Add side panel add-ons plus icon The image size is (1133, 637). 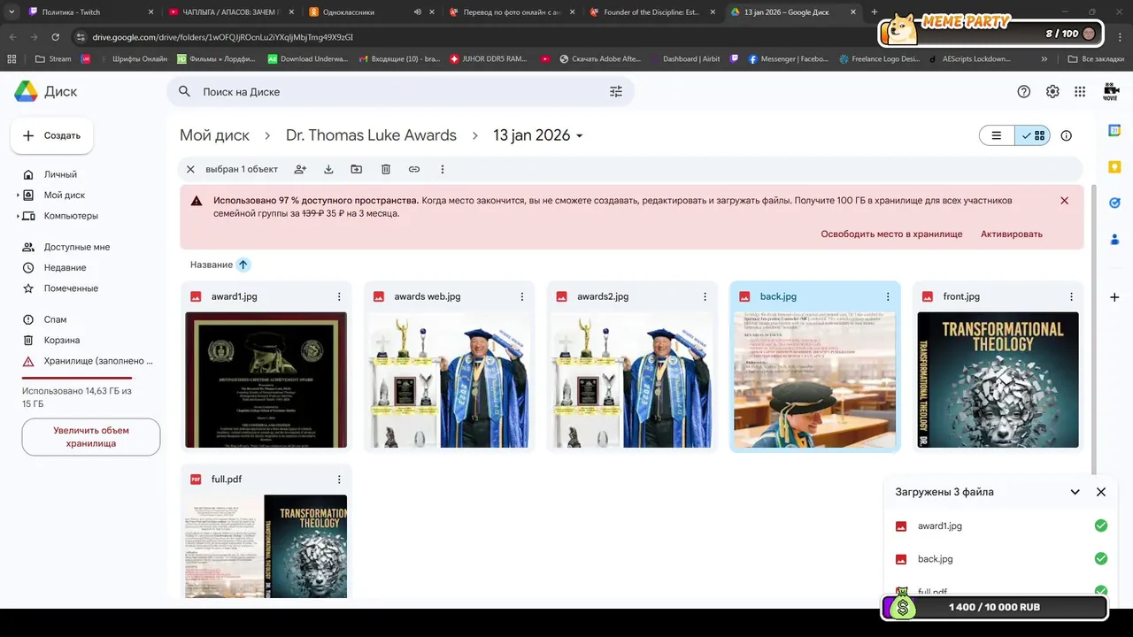(x=1115, y=297)
